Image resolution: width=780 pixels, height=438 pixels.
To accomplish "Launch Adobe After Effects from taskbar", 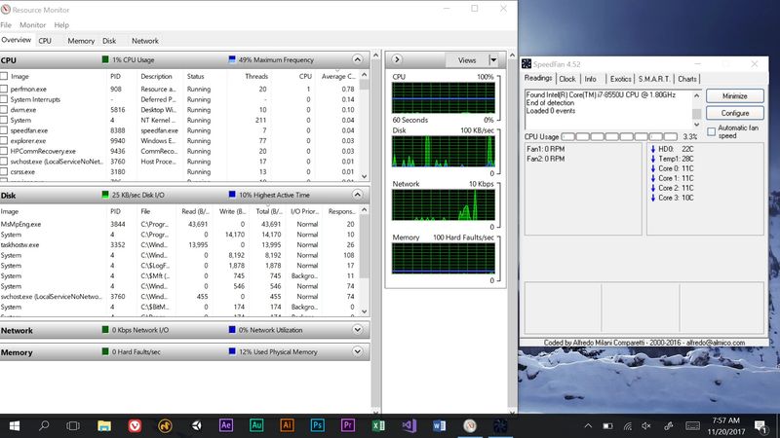I will [x=226, y=425].
